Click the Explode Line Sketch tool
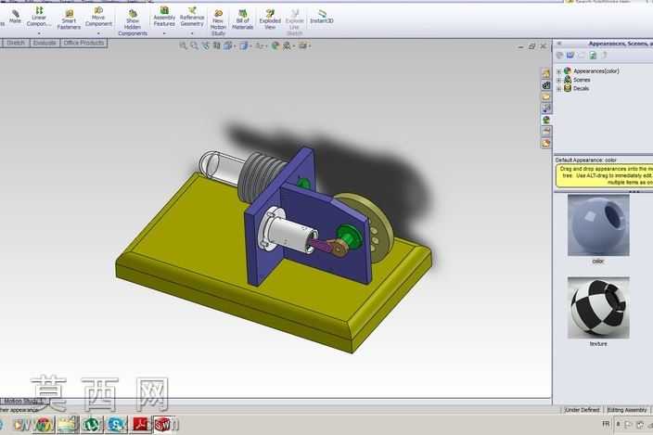This screenshot has height=435, width=653. (x=294, y=23)
